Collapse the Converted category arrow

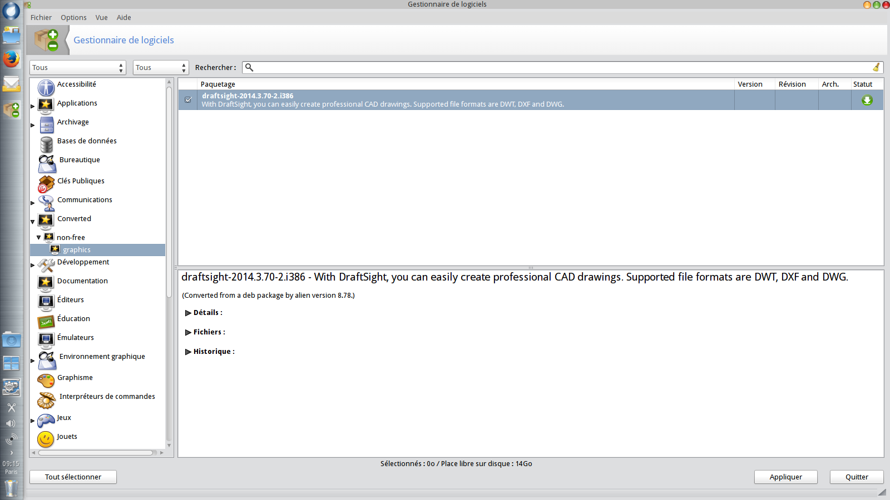click(33, 222)
